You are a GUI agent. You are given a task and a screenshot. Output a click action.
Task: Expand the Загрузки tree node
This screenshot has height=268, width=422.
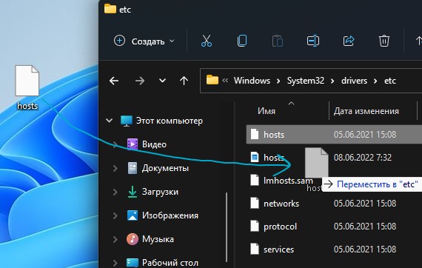pyautogui.click(x=115, y=192)
